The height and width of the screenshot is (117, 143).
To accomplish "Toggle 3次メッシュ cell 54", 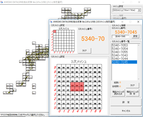I will point(77,85).
